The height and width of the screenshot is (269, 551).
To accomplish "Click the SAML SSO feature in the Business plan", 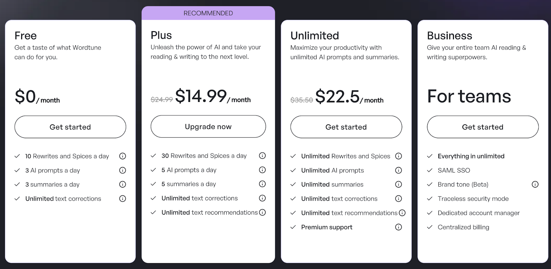I will 454,170.
